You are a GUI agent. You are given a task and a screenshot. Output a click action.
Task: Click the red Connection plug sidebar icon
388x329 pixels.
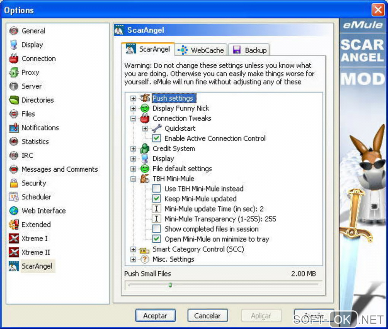(14, 59)
